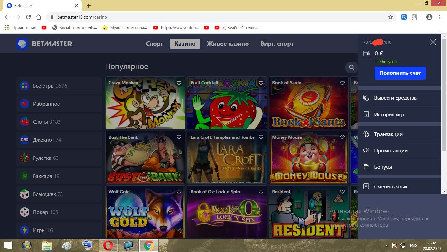Viewport: 447px width, 252px height.
Task: Open Промо-акции link
Action: [x=391, y=150]
